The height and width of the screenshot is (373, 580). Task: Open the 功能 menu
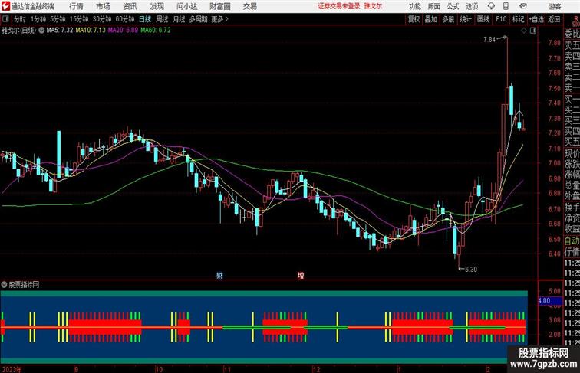coord(414,6)
